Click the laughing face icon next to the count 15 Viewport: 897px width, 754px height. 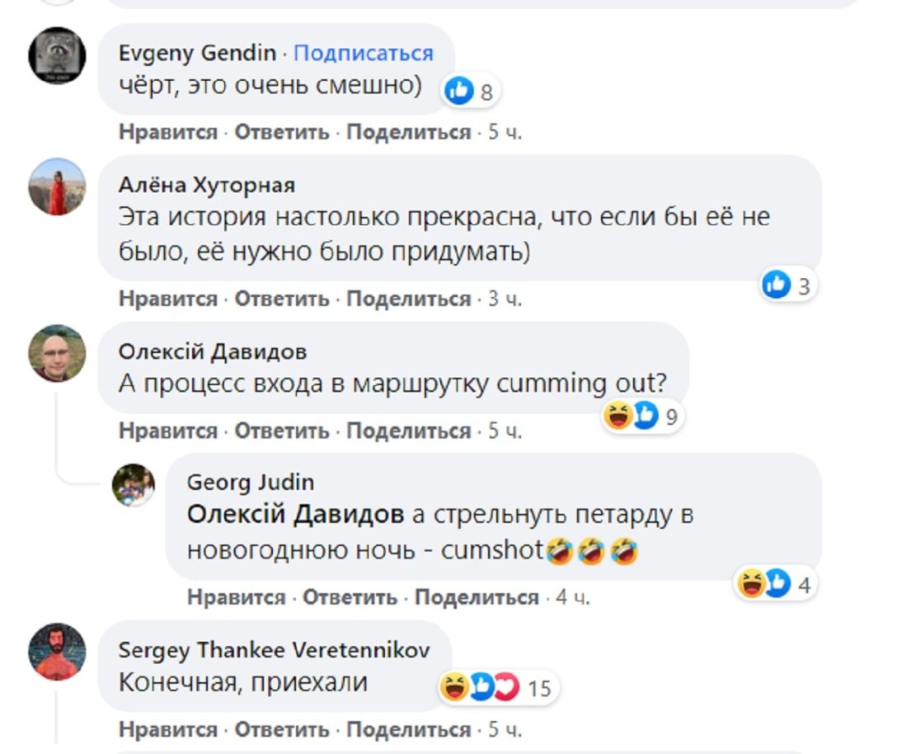coord(453,684)
